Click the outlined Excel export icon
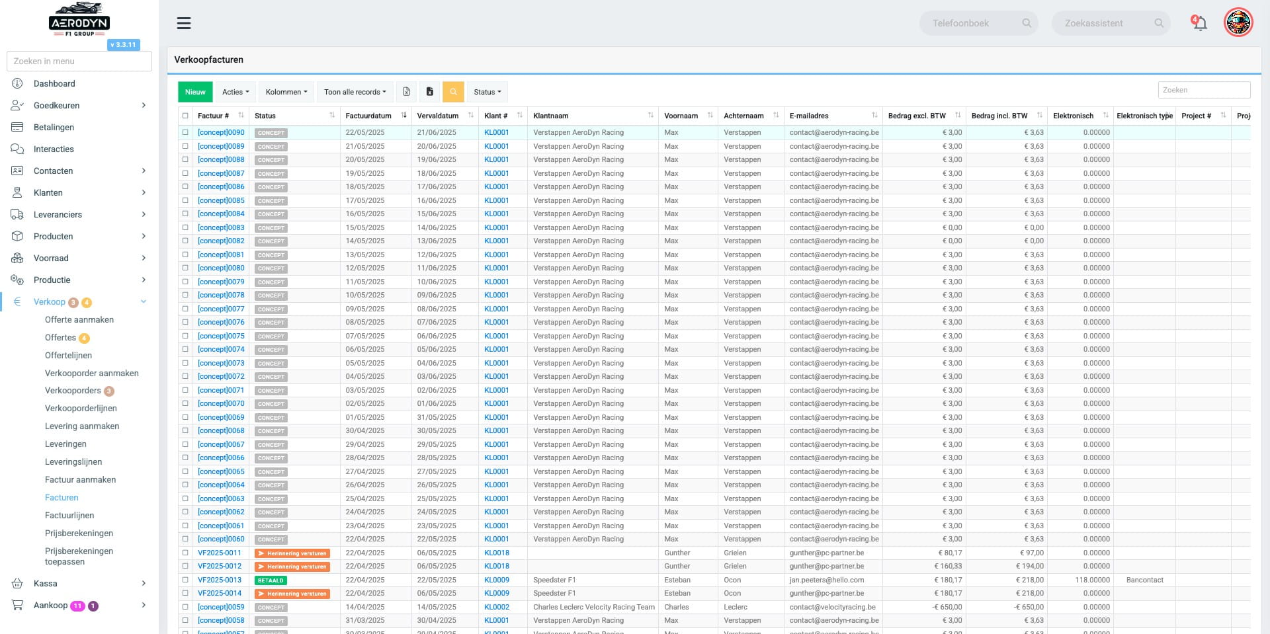Screen dimensions: 1270x634 pyautogui.click(x=407, y=92)
